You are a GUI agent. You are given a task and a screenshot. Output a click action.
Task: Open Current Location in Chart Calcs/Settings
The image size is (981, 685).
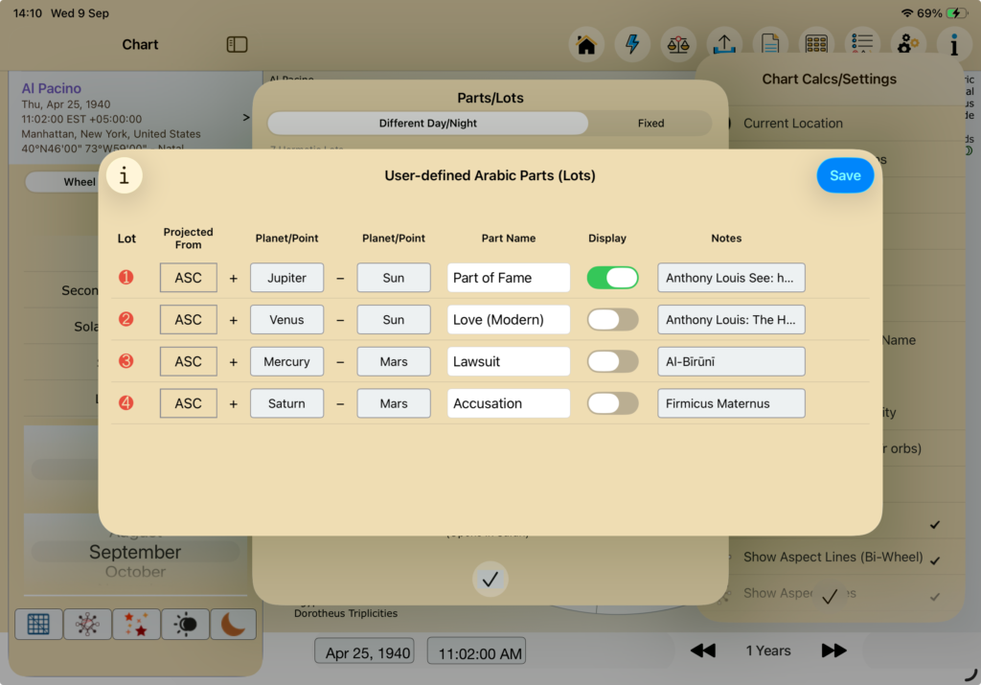coord(792,124)
